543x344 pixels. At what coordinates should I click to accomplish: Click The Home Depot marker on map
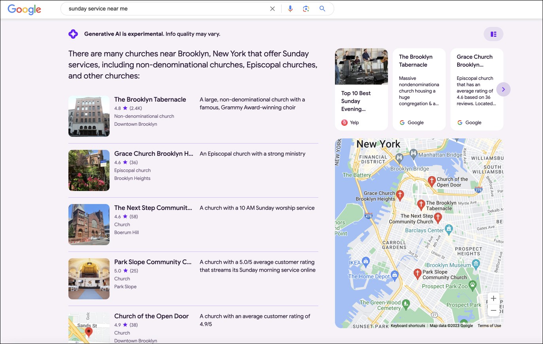click(x=394, y=275)
